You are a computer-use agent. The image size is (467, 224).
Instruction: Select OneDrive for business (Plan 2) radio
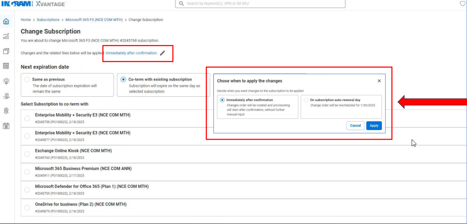pos(27,208)
